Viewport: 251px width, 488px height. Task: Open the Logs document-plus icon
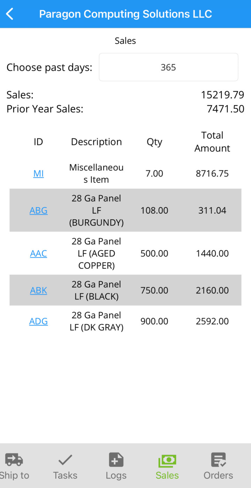(x=116, y=460)
